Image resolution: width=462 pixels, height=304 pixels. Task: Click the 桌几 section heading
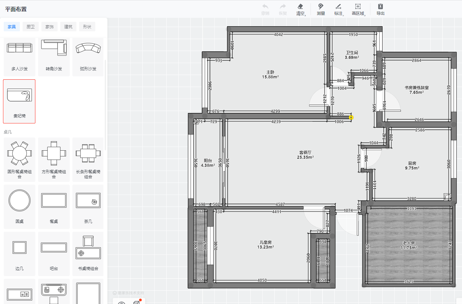pos(8,132)
